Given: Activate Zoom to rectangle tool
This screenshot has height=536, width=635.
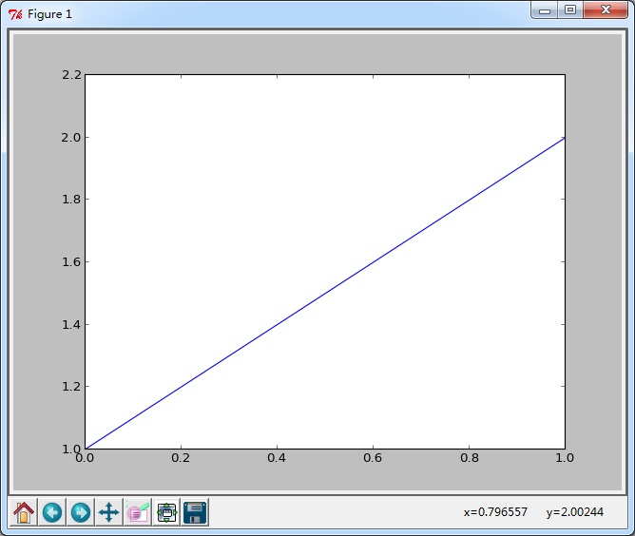Looking at the screenshot, I should click(138, 512).
